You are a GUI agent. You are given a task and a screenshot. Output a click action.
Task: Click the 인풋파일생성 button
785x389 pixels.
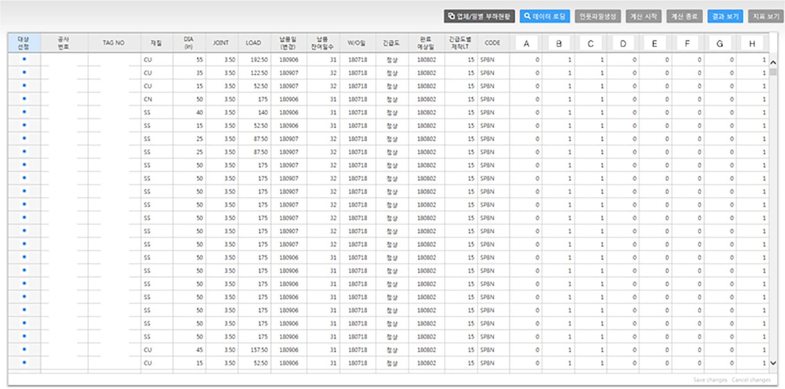click(x=598, y=16)
